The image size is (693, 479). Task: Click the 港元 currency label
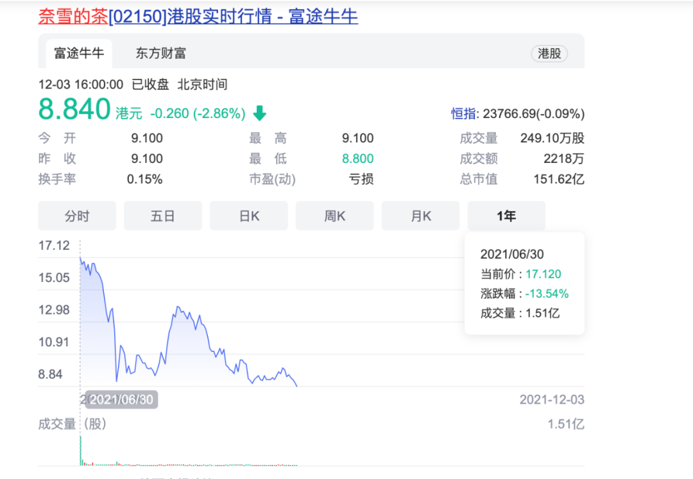click(129, 113)
